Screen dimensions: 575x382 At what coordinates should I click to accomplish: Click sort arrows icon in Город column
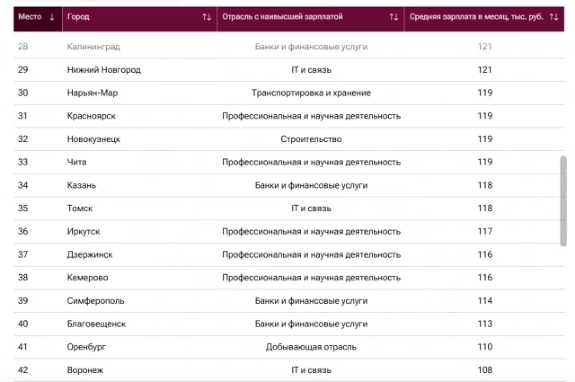(x=207, y=17)
